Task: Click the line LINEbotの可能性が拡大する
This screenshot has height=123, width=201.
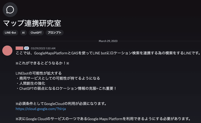Action: coord(39,73)
